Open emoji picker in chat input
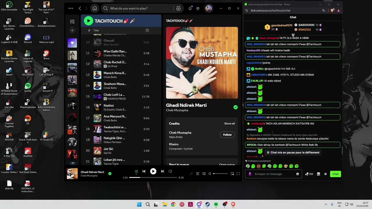The image size is (372, 209). [x=298, y=174]
